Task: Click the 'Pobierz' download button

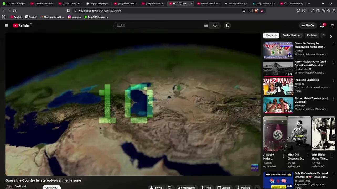Action: [243, 188]
